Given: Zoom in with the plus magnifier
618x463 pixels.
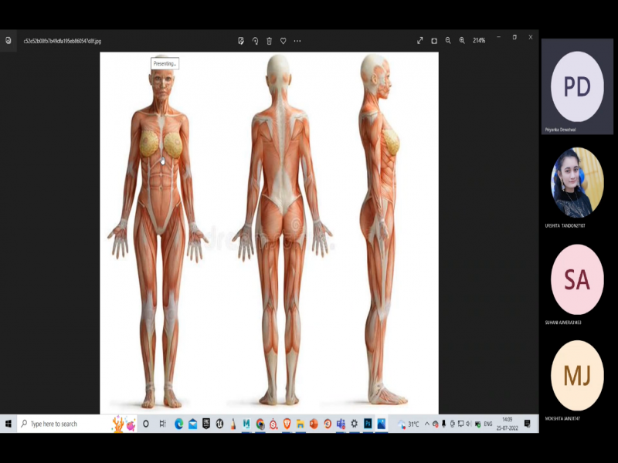Looking at the screenshot, I should [x=462, y=40].
